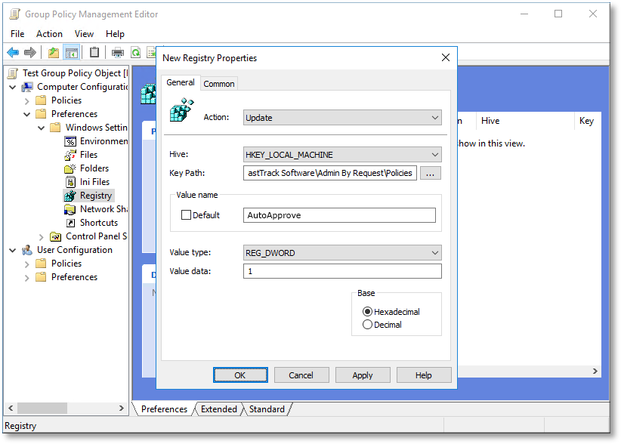Click the Apply button
Viewport: 621px width, 444px height.
coord(363,375)
